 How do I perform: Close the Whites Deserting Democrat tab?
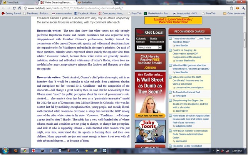[x=74, y=3]
